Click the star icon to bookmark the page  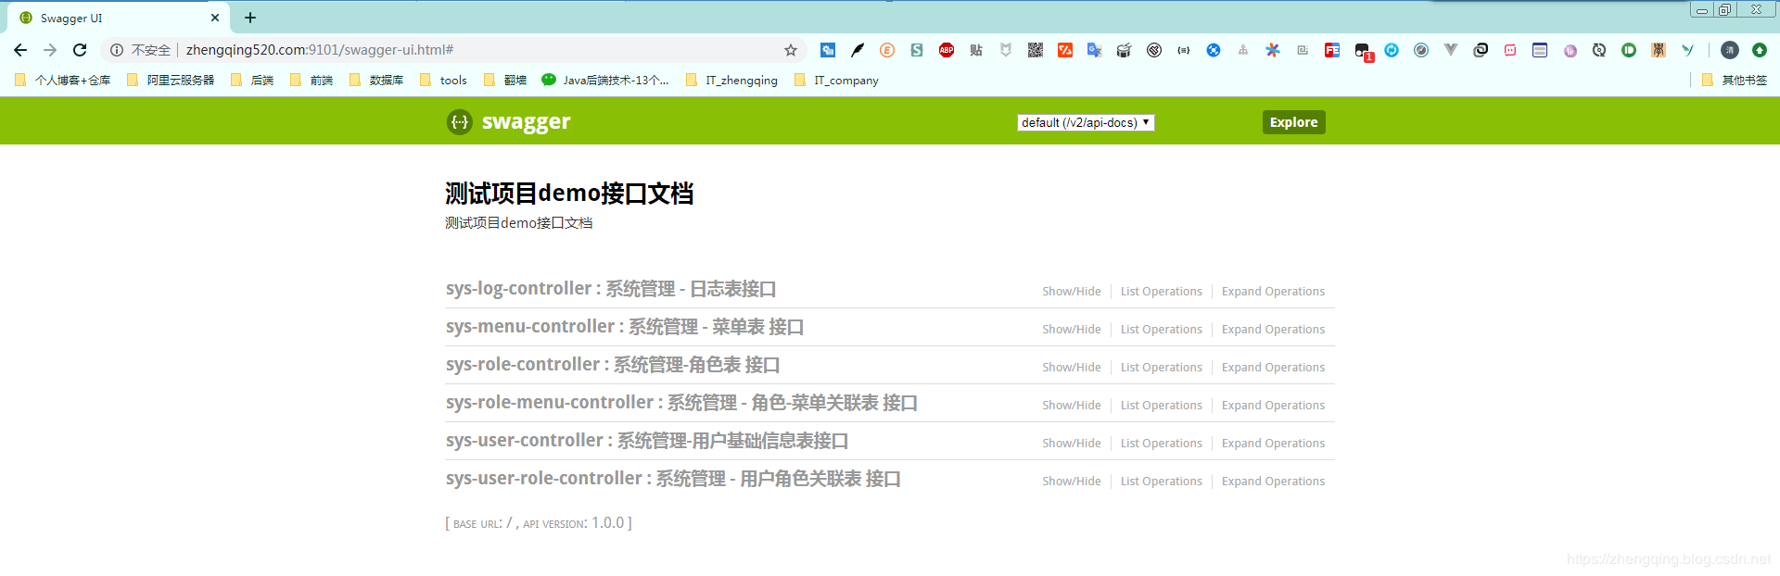click(x=791, y=50)
